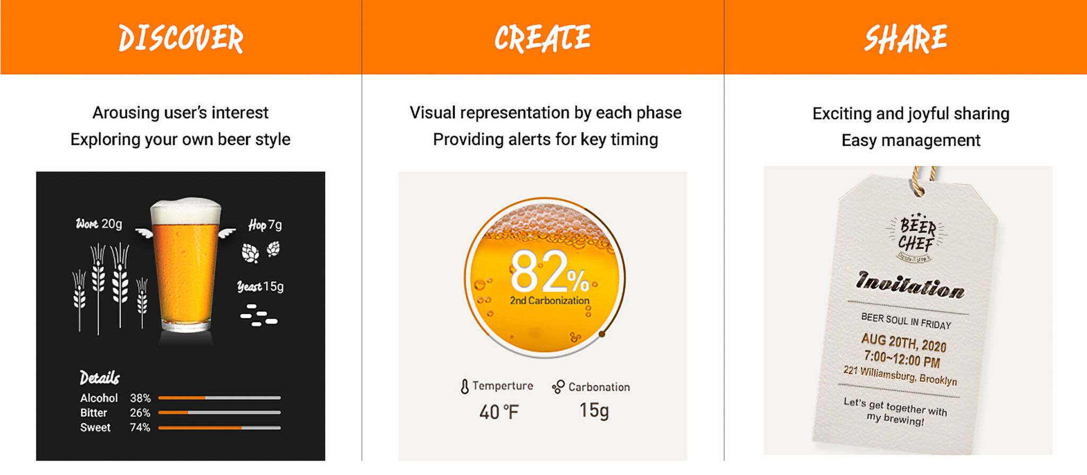Image resolution: width=1087 pixels, height=475 pixels.
Task: Click the thermometer Temperature icon
Action: pyautogui.click(x=464, y=386)
